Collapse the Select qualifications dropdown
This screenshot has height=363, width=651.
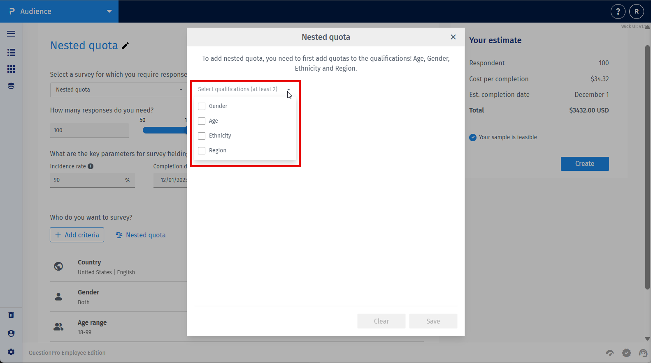coord(288,90)
